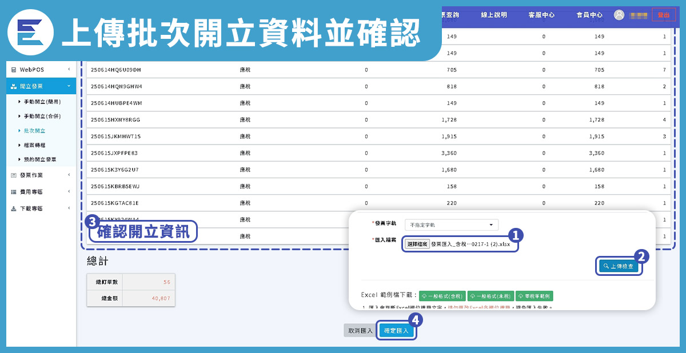Click the 發票作業 sidebar icon
The width and height of the screenshot is (686, 353).
14,175
